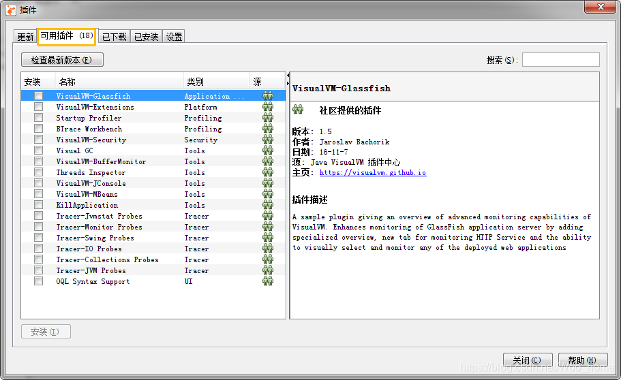Check the VisualVM-Glassfish install checkbox
Screen dimensions: 621x380
38,96
